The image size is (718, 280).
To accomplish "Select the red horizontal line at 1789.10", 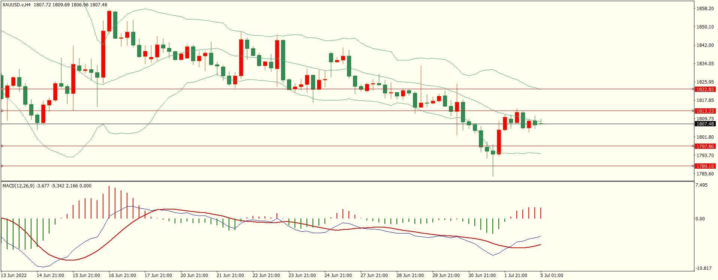I will click(x=337, y=166).
